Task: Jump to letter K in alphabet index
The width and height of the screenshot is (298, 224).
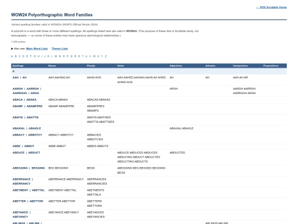Action: (48, 56)
